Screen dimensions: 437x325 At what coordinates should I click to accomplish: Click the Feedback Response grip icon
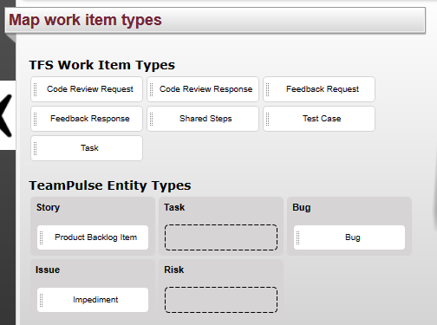(x=36, y=119)
